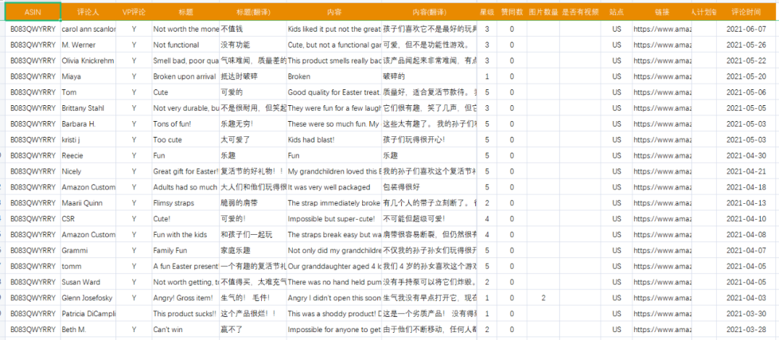Viewport: 779px width, 340px height.
Task: Select review date 2021-06-07
Action: (x=746, y=29)
